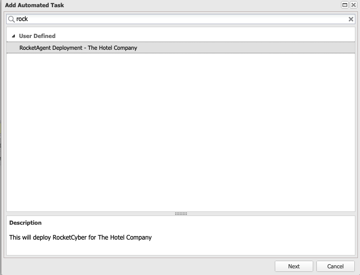Image resolution: width=360 pixels, height=275 pixels.
Task: Click the Description heading
Action: 25,223
